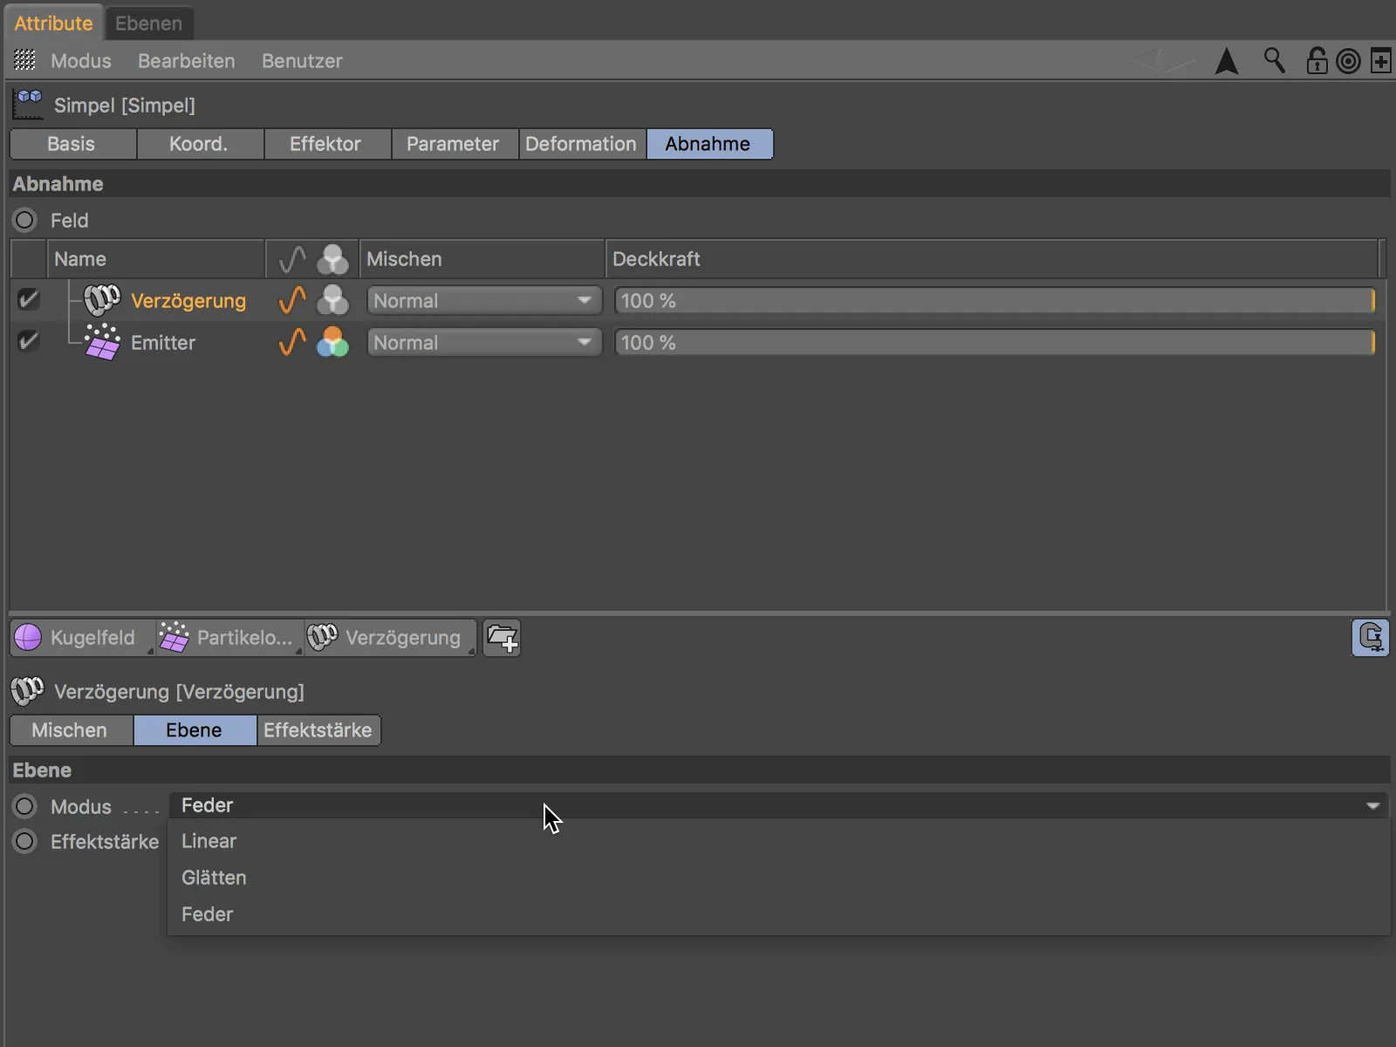Enable the Verzögerung layer checkbox
This screenshot has height=1047, width=1396.
[28, 299]
